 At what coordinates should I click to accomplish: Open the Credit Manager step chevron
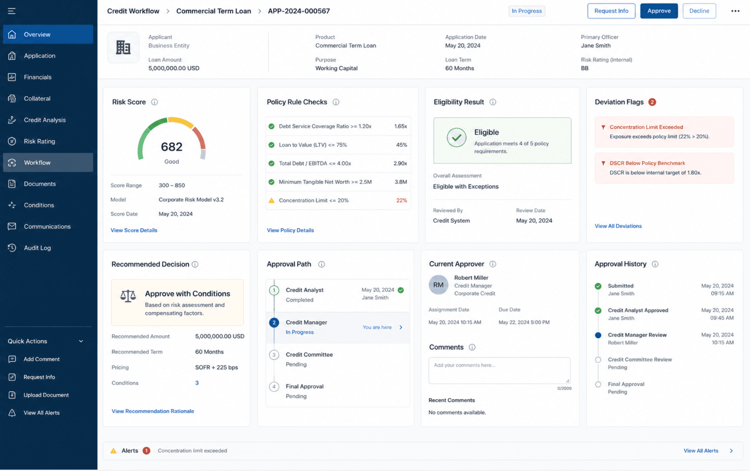pyautogui.click(x=401, y=327)
